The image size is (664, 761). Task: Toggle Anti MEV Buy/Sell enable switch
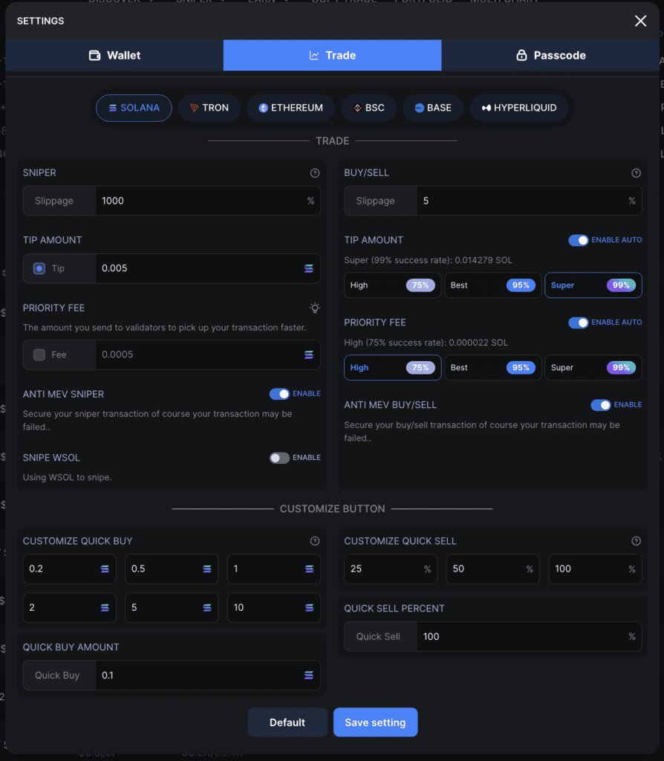(600, 405)
